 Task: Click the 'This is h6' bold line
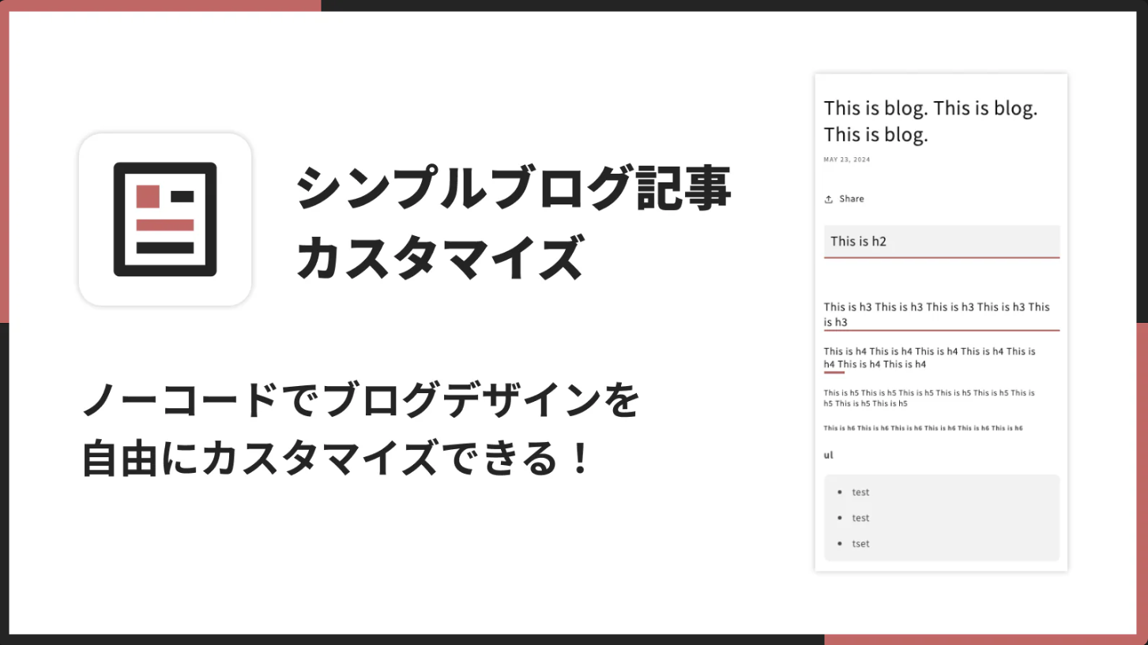(924, 428)
